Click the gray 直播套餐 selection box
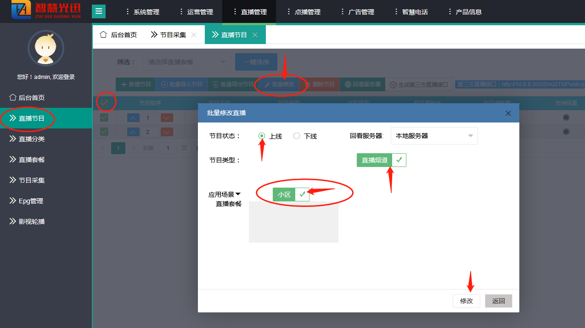This screenshot has width=585, height=328. (293, 222)
